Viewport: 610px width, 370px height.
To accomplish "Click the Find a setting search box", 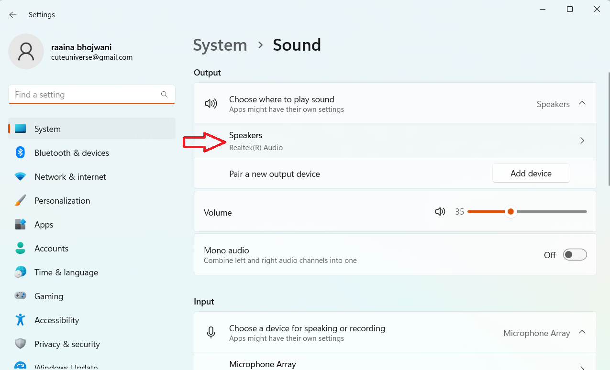I will pos(86,95).
